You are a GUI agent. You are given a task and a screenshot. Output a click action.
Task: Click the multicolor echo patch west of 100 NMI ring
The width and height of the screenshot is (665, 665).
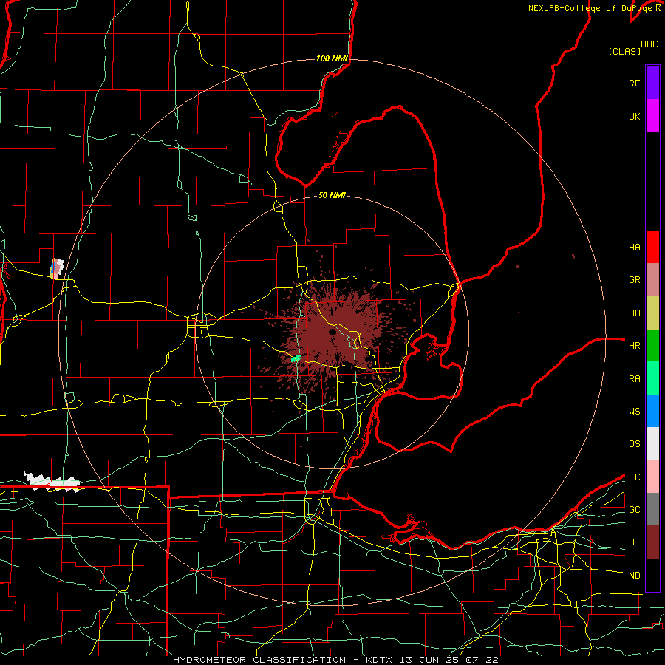tap(57, 268)
